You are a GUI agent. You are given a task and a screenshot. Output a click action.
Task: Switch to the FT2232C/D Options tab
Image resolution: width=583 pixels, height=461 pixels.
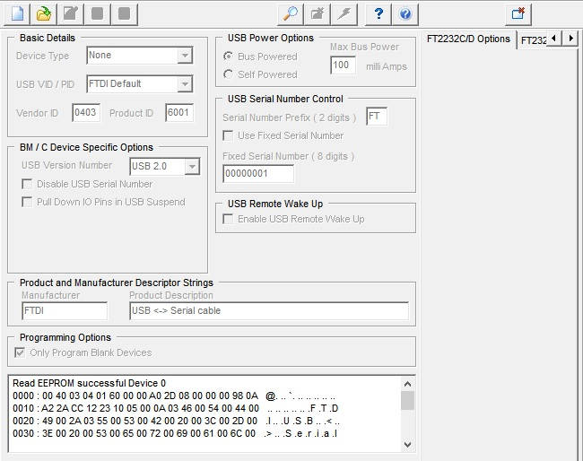click(x=468, y=39)
